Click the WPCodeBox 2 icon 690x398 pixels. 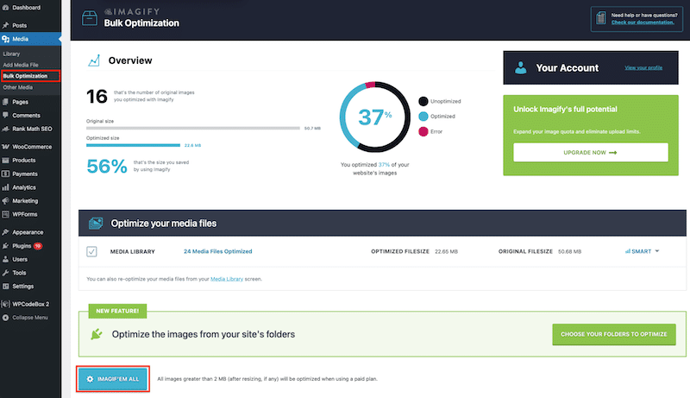click(5, 304)
